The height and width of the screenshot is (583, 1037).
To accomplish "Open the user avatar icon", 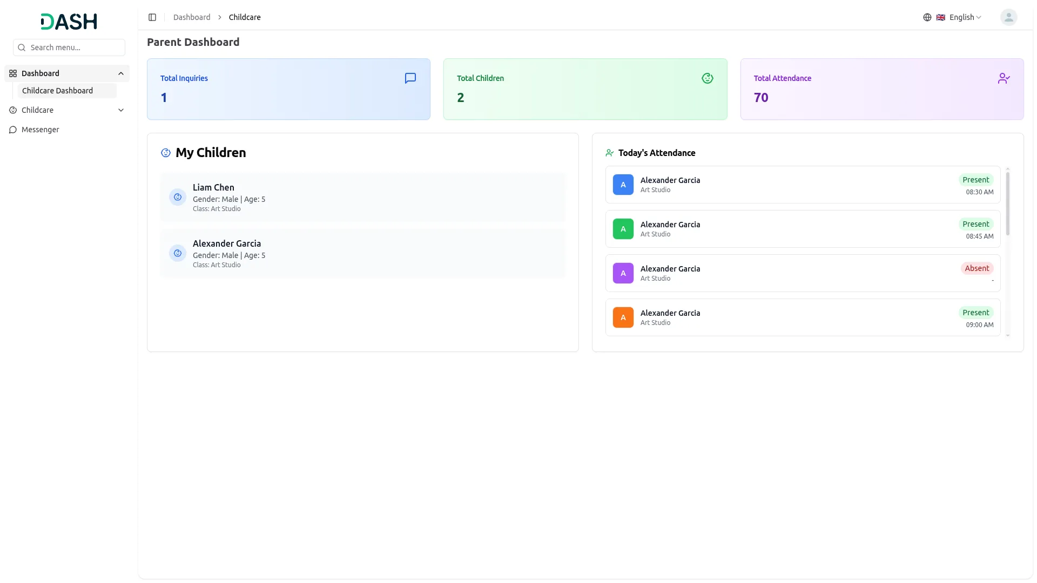I will click(x=1008, y=17).
